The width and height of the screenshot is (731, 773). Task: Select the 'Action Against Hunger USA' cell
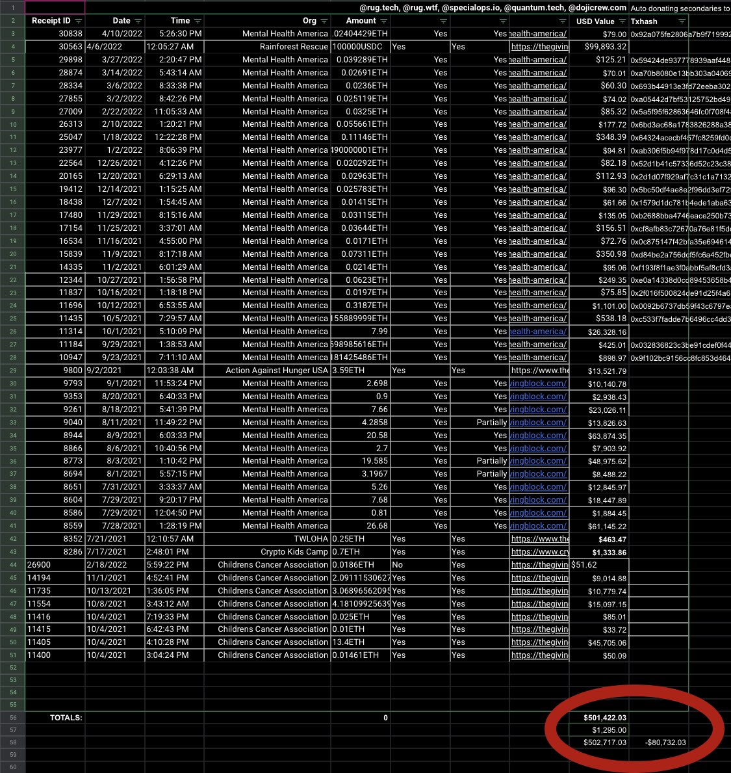[267, 370]
